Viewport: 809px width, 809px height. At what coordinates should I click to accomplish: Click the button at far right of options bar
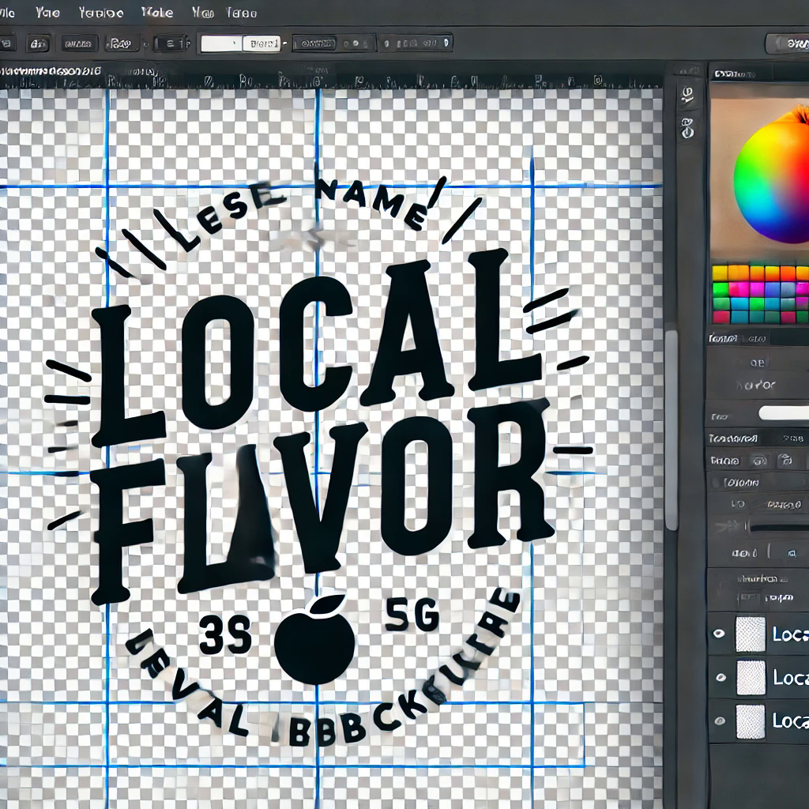[x=786, y=43]
